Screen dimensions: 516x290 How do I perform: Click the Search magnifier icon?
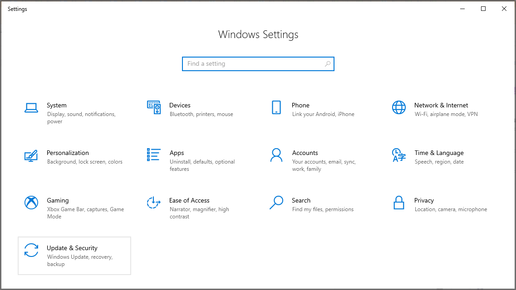point(276,203)
